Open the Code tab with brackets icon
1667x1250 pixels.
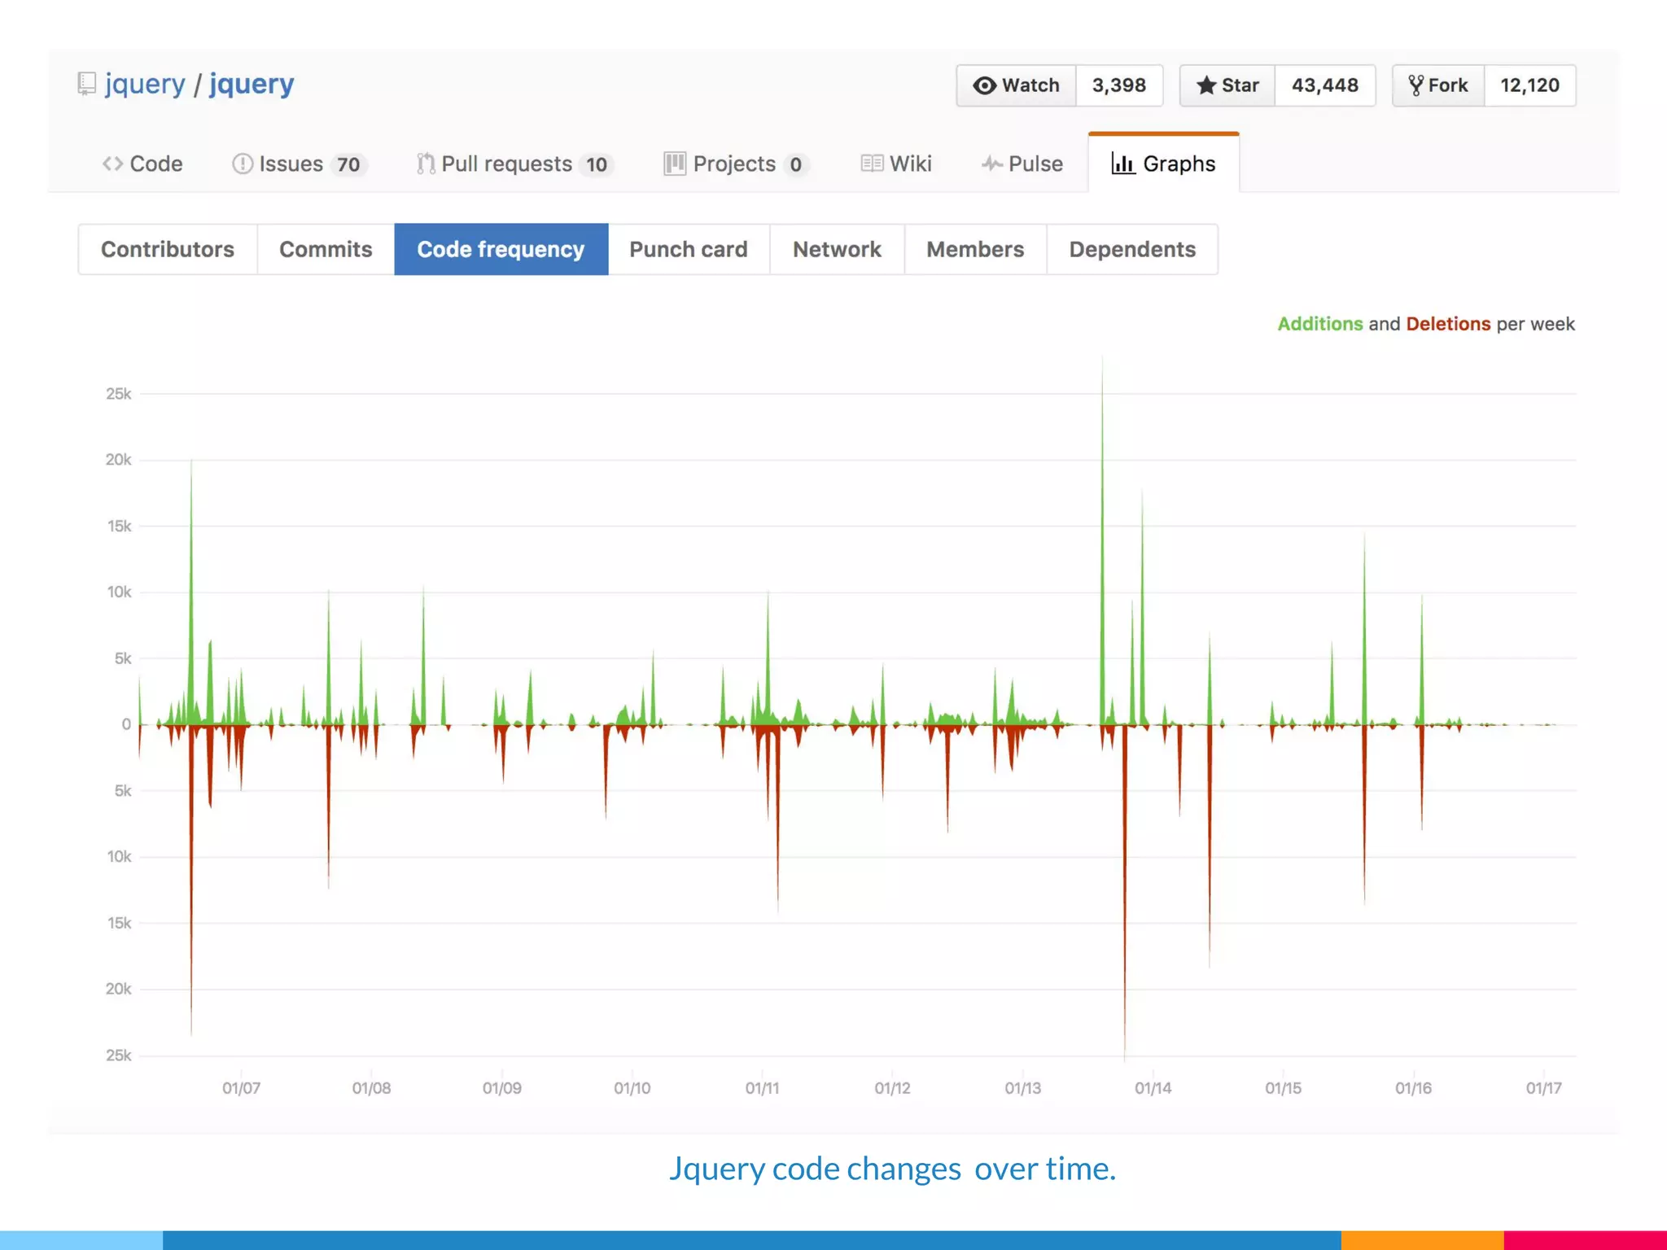(142, 164)
